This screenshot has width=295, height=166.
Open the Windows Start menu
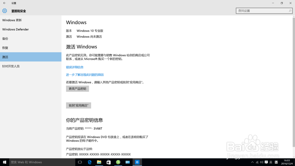[4, 162]
